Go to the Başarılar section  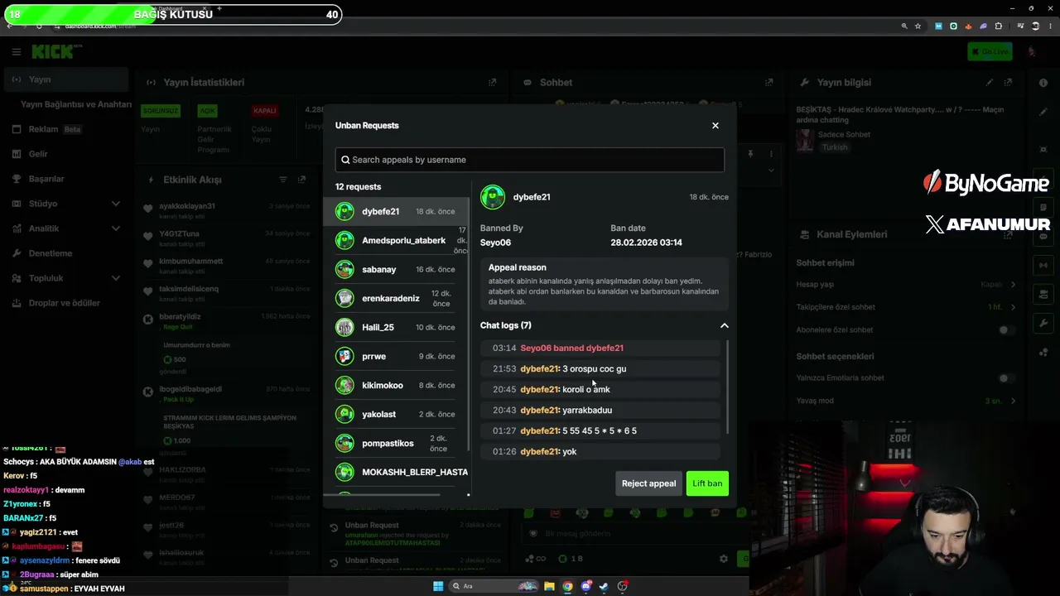point(66,179)
